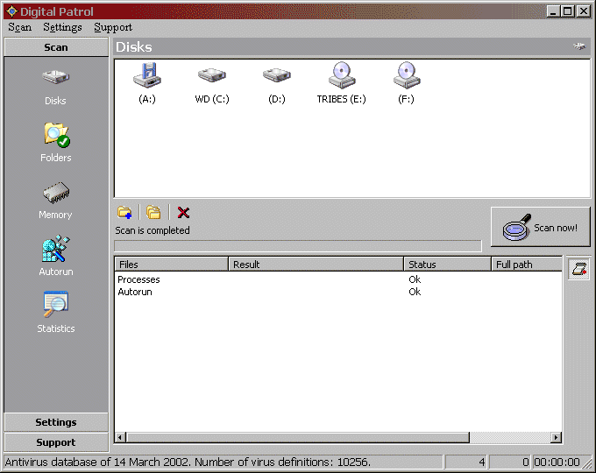Open the Scan menu
This screenshot has width=596, height=473.
pos(20,27)
